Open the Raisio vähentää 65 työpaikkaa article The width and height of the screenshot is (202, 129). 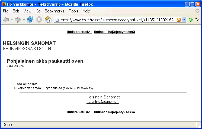click(x=39, y=88)
